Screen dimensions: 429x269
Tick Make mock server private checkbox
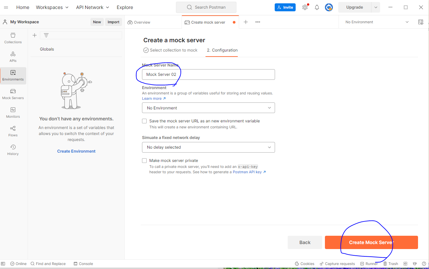(x=144, y=161)
